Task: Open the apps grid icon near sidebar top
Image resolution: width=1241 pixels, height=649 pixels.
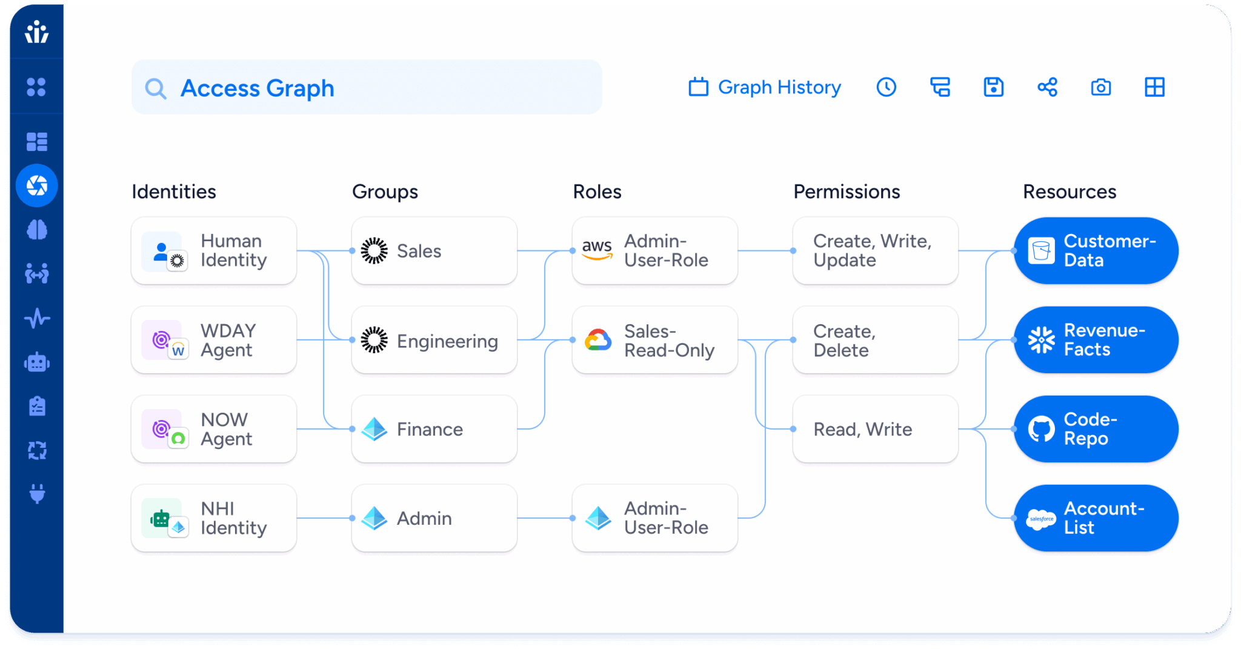Action: click(x=36, y=87)
